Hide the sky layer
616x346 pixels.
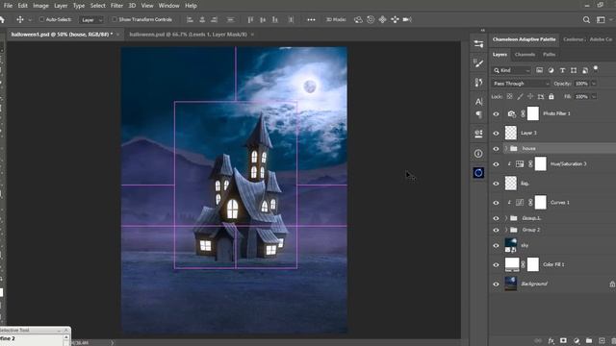pyautogui.click(x=496, y=246)
